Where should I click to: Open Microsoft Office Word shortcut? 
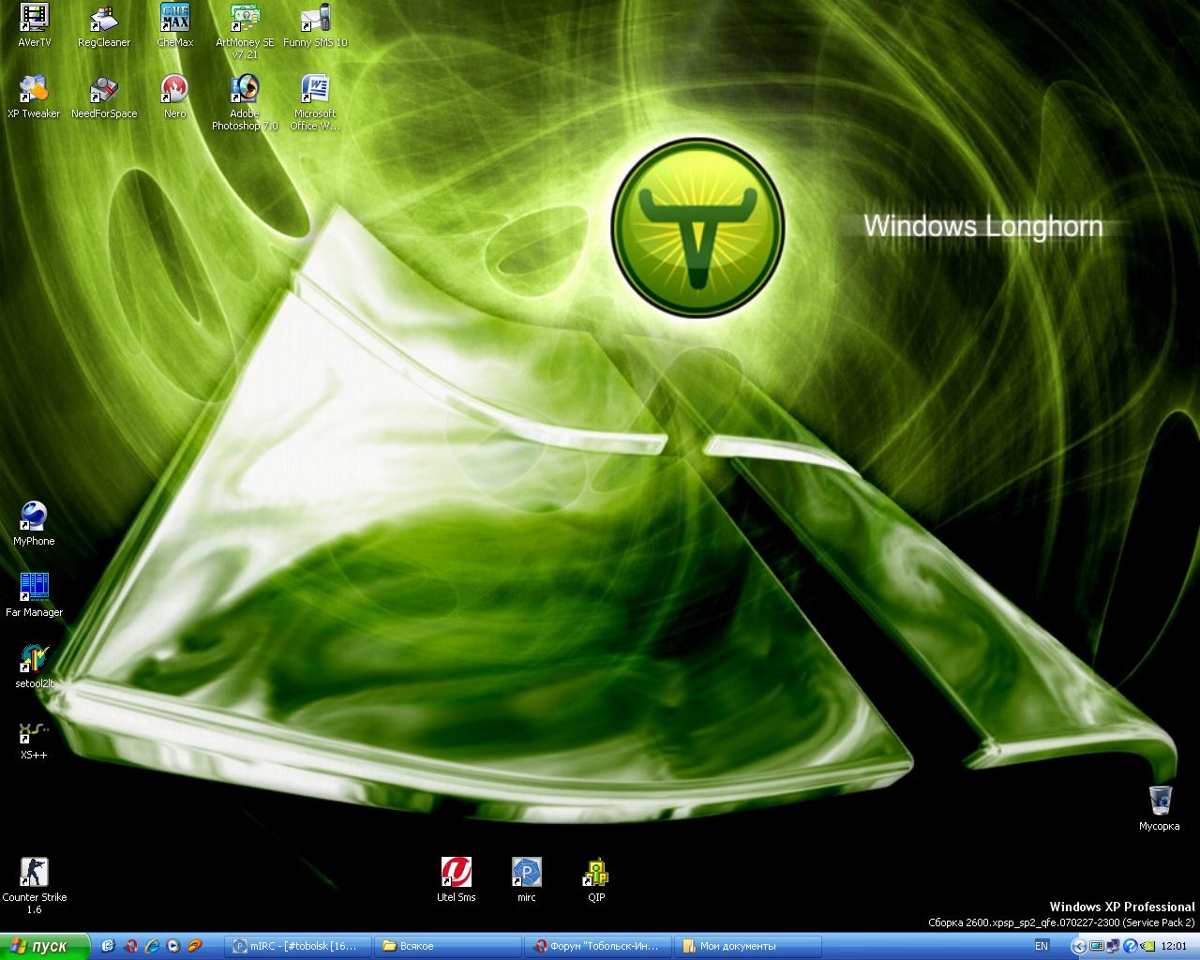[315, 102]
